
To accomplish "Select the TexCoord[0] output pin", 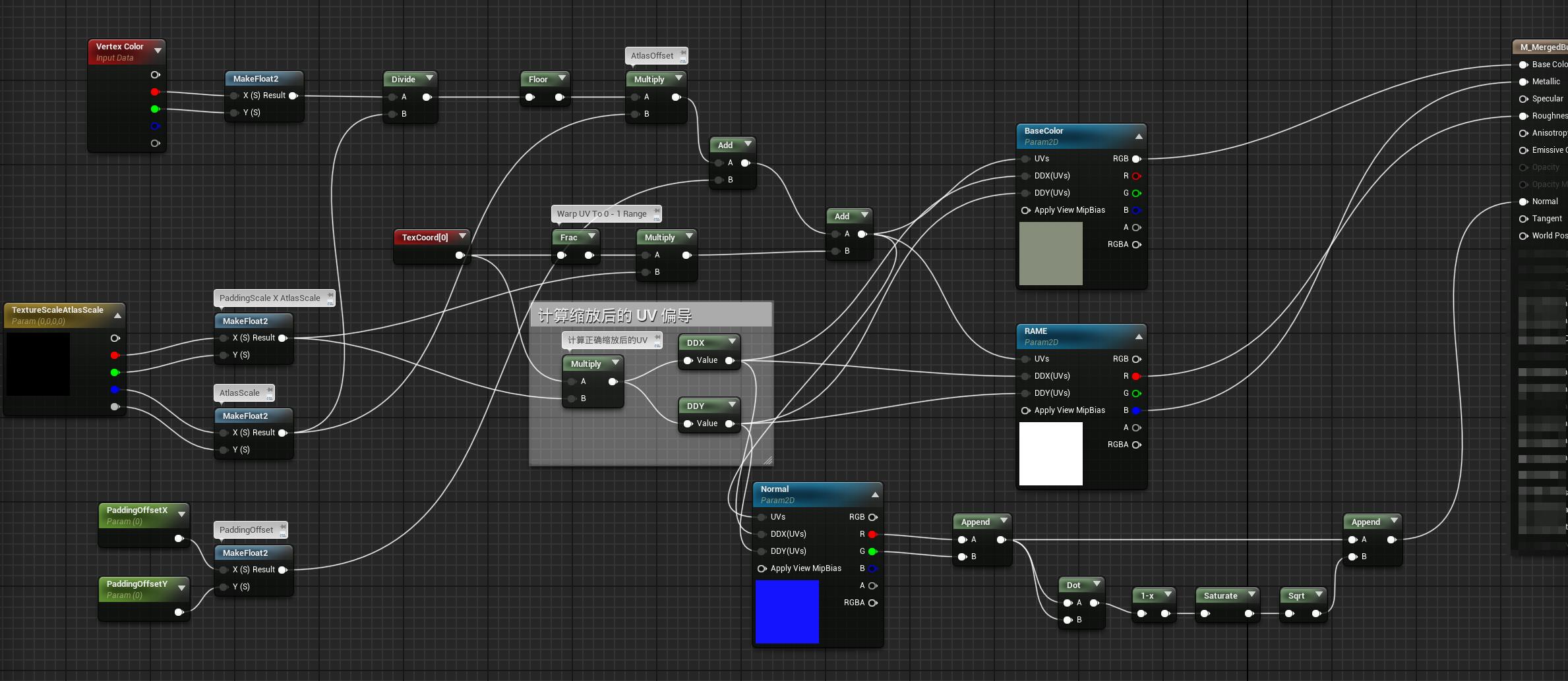I will (x=460, y=256).
